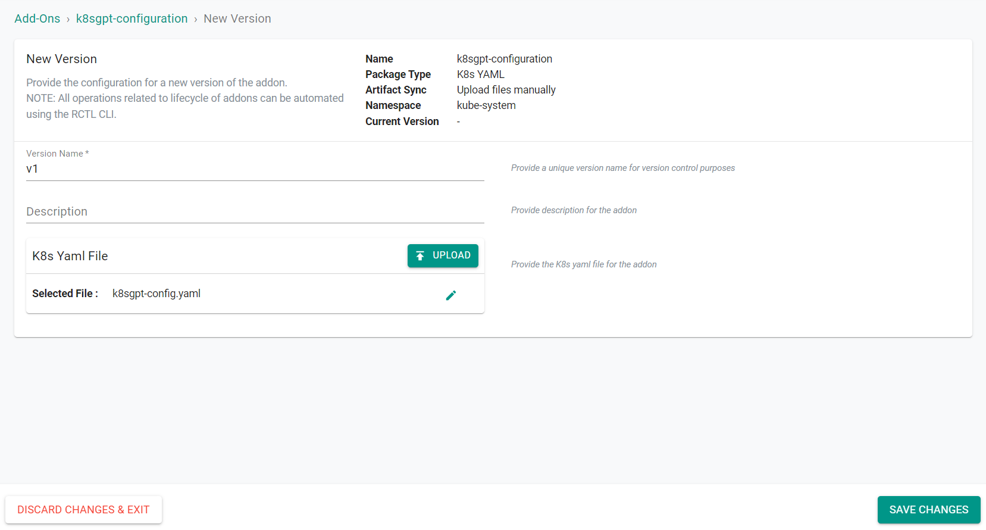This screenshot has width=986, height=530.
Task: Click the New Version panel heading
Action: coord(62,59)
